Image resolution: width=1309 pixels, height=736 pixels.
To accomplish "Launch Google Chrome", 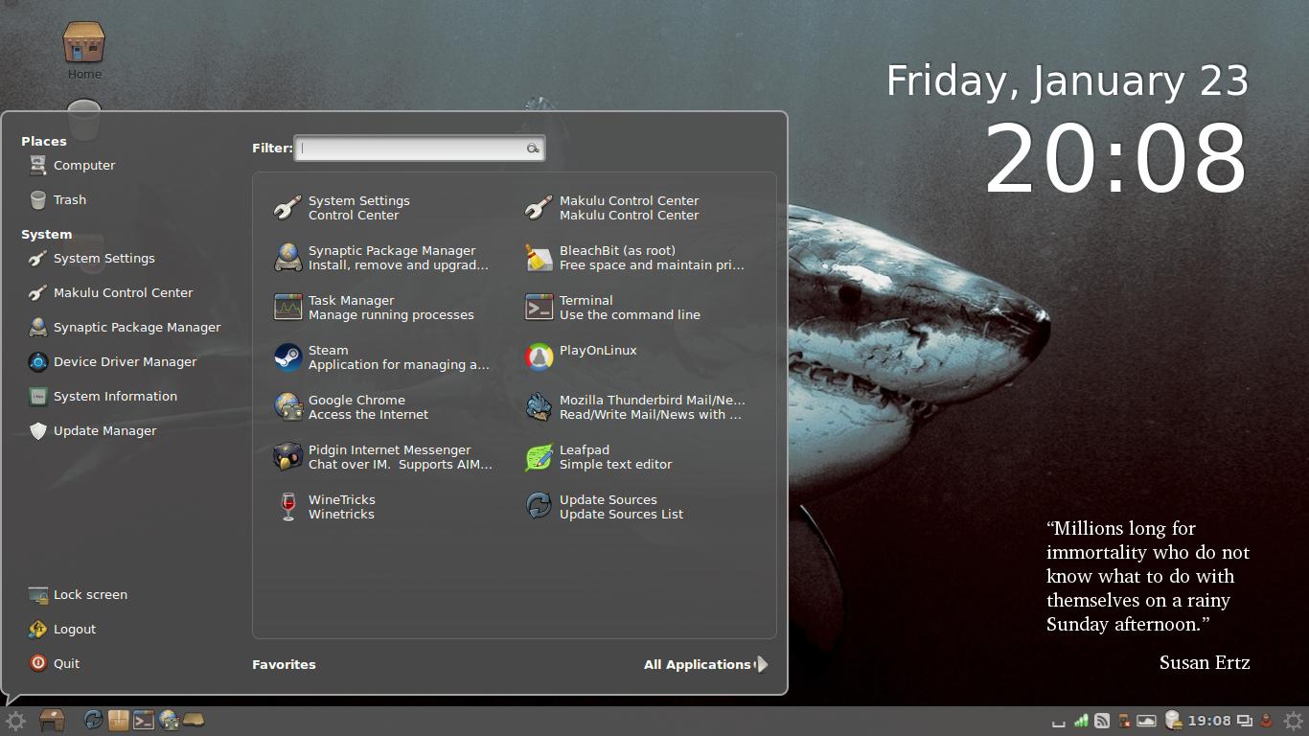I will (381, 407).
